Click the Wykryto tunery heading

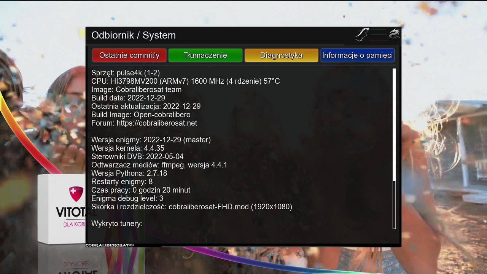pos(117,223)
